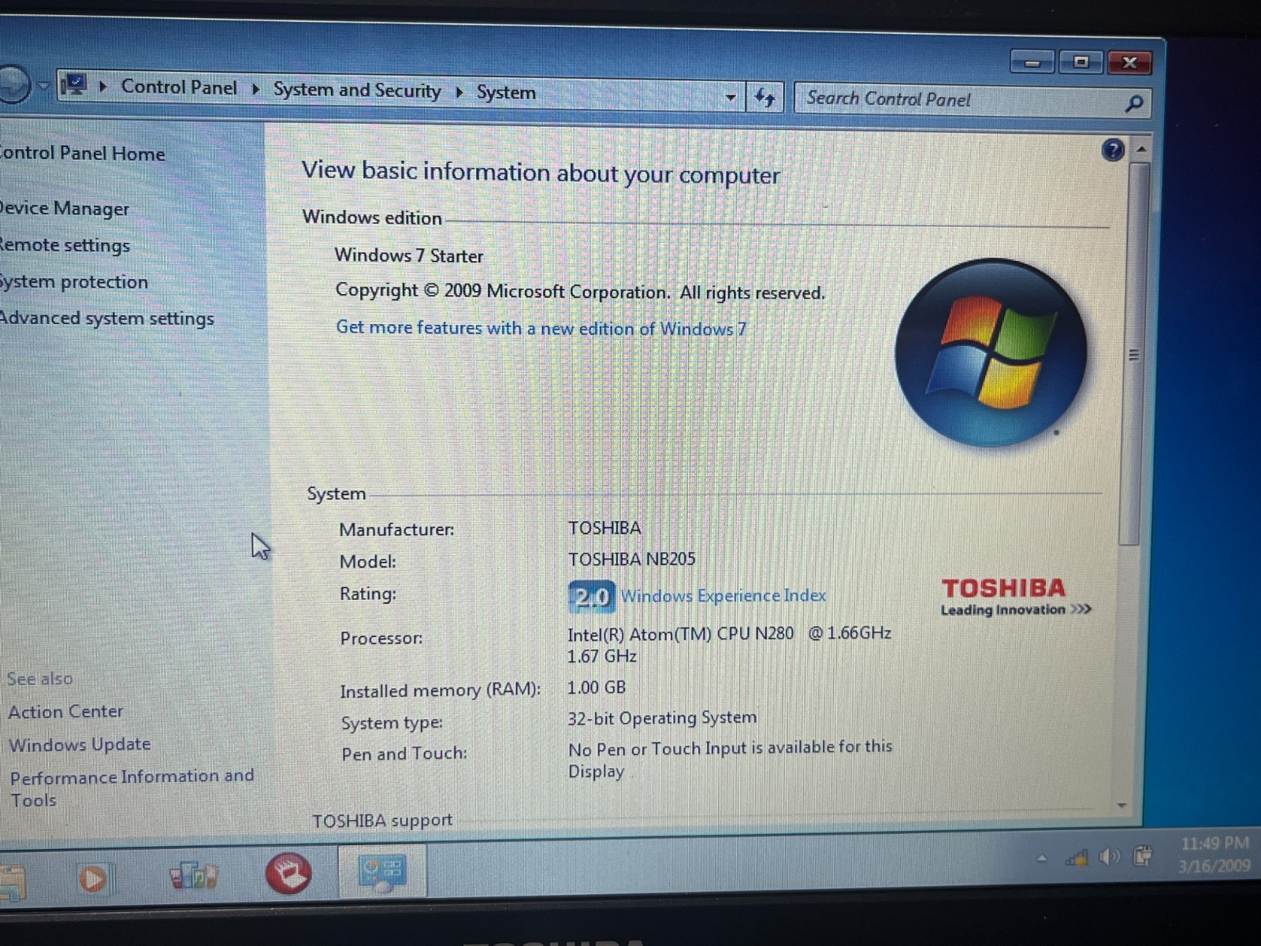
Task: Open Action Center link
Action: pos(65,711)
